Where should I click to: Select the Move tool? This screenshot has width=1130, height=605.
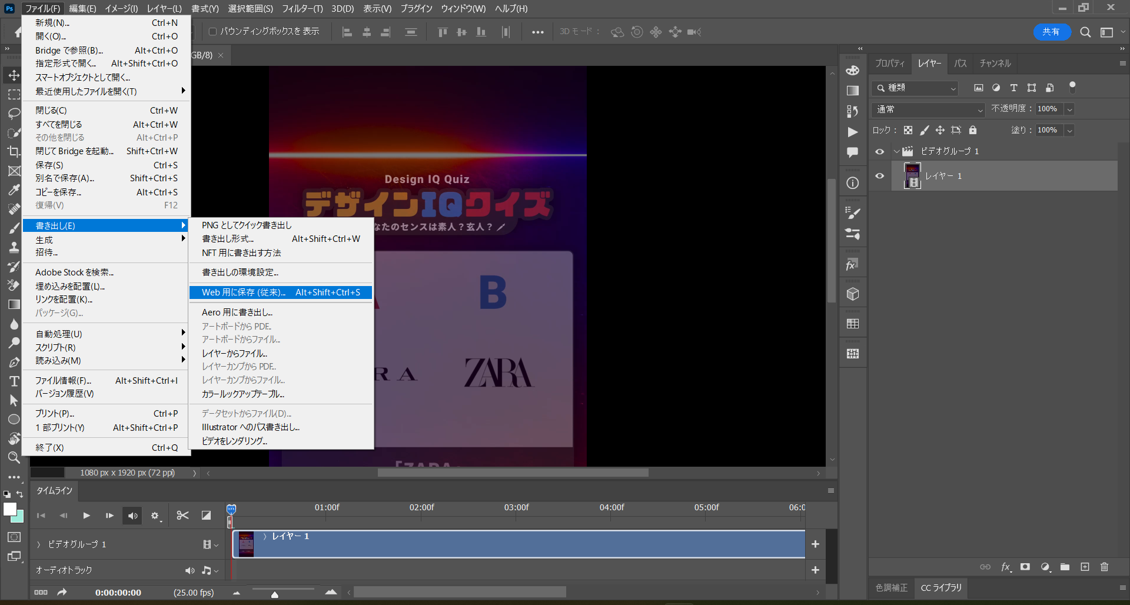[14, 75]
